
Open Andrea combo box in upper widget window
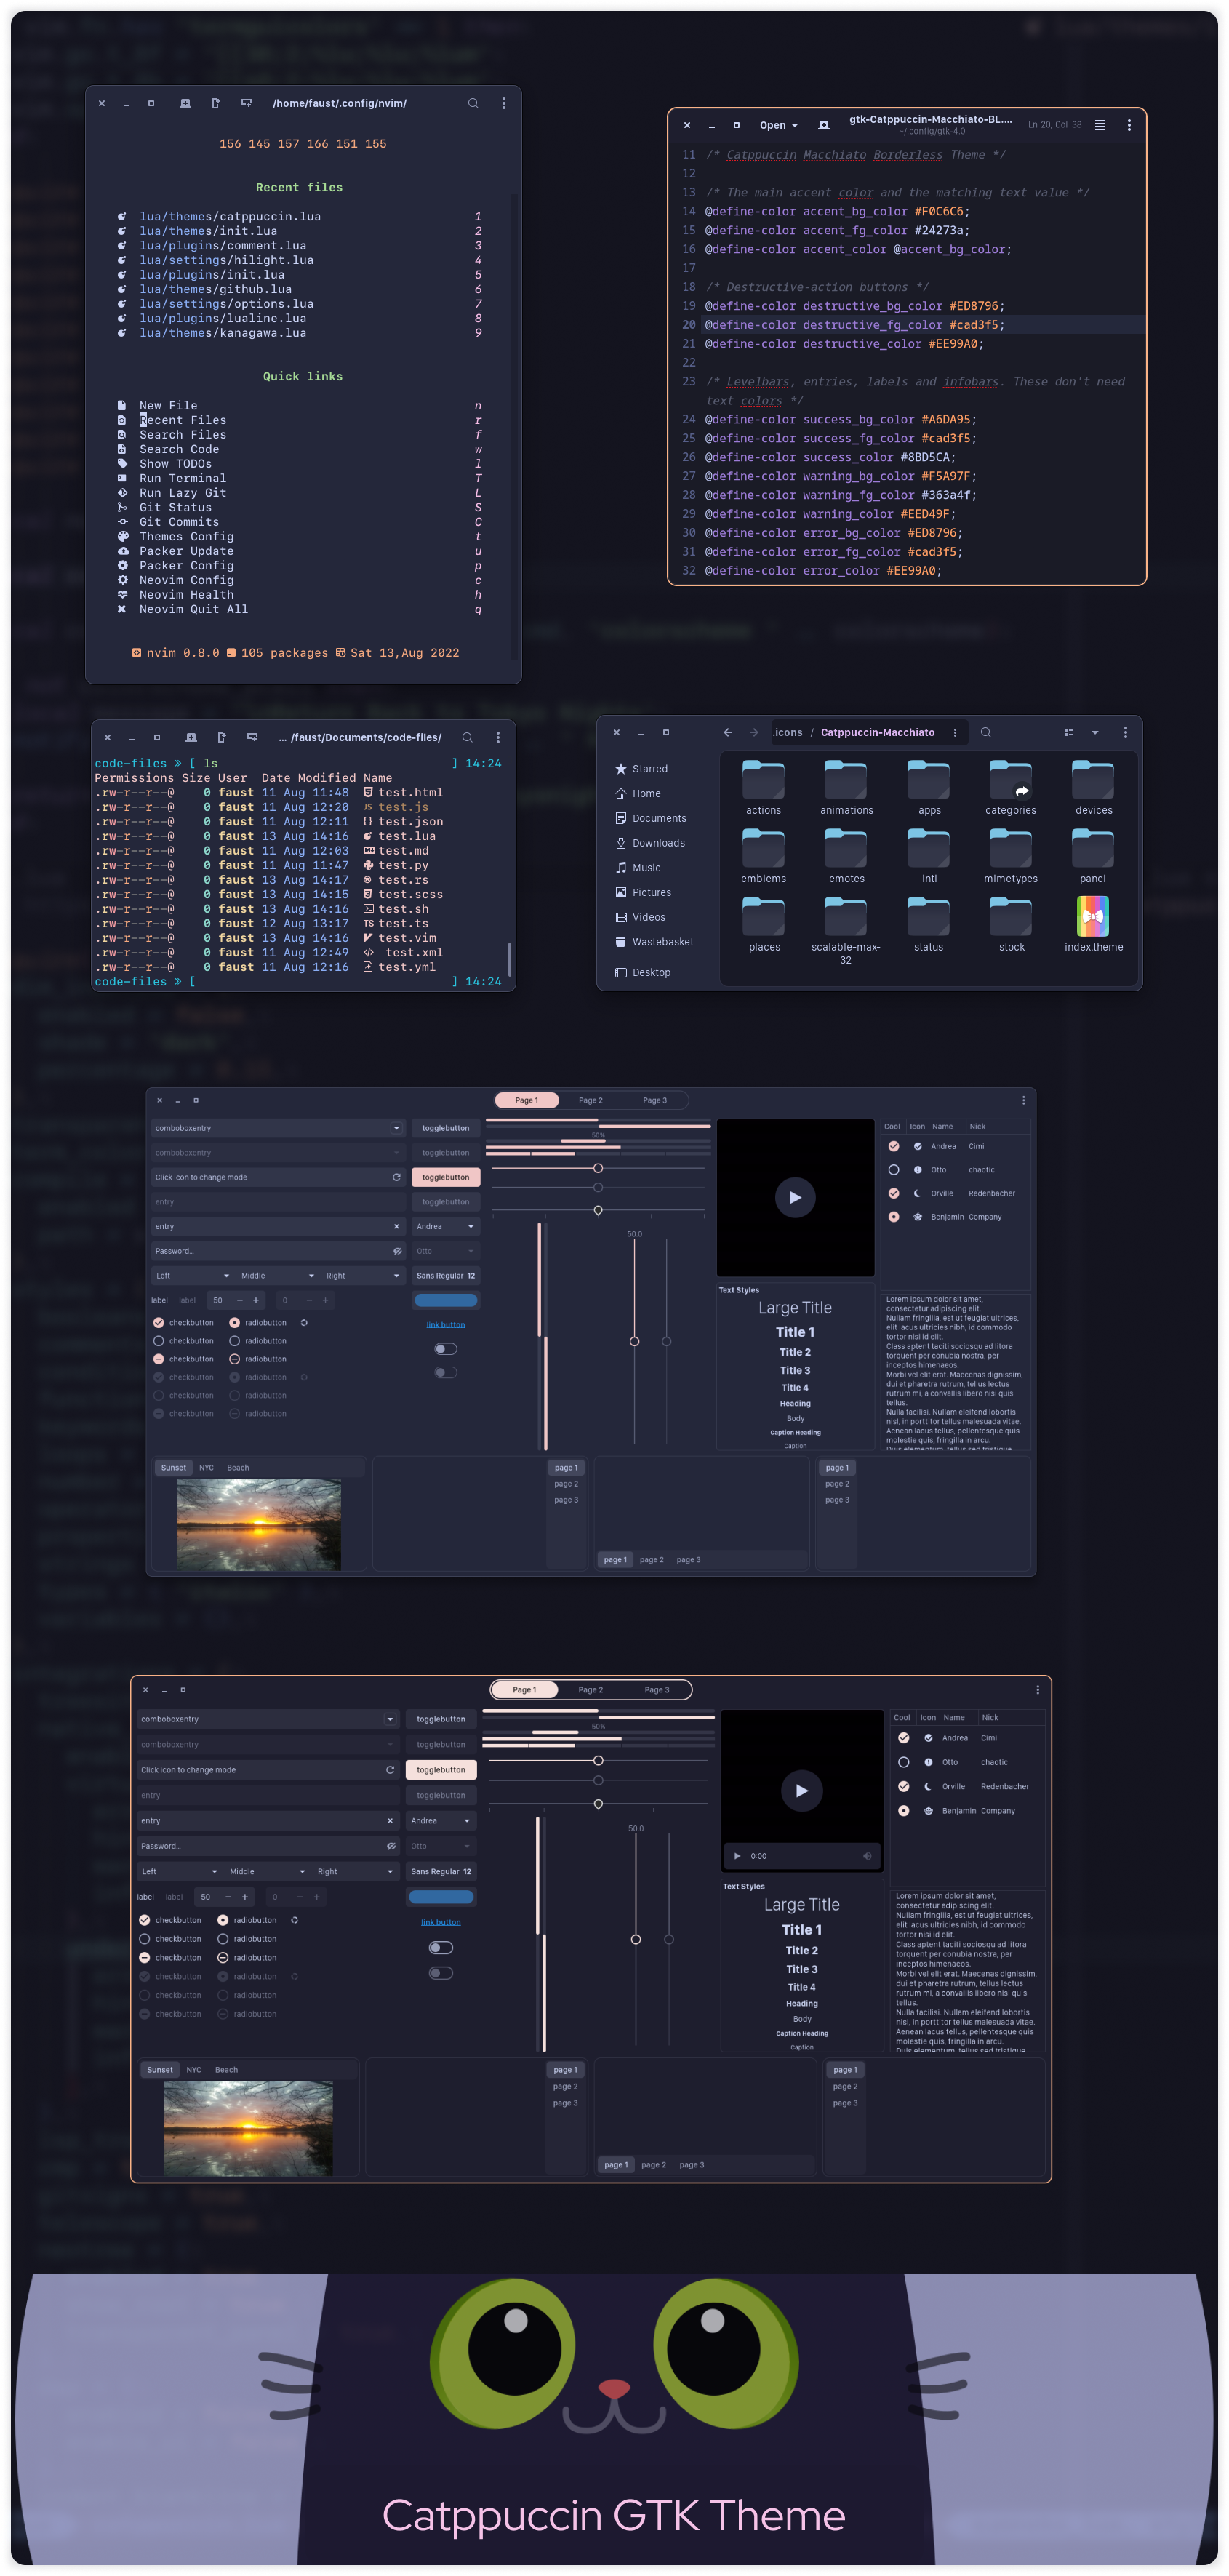click(446, 1226)
